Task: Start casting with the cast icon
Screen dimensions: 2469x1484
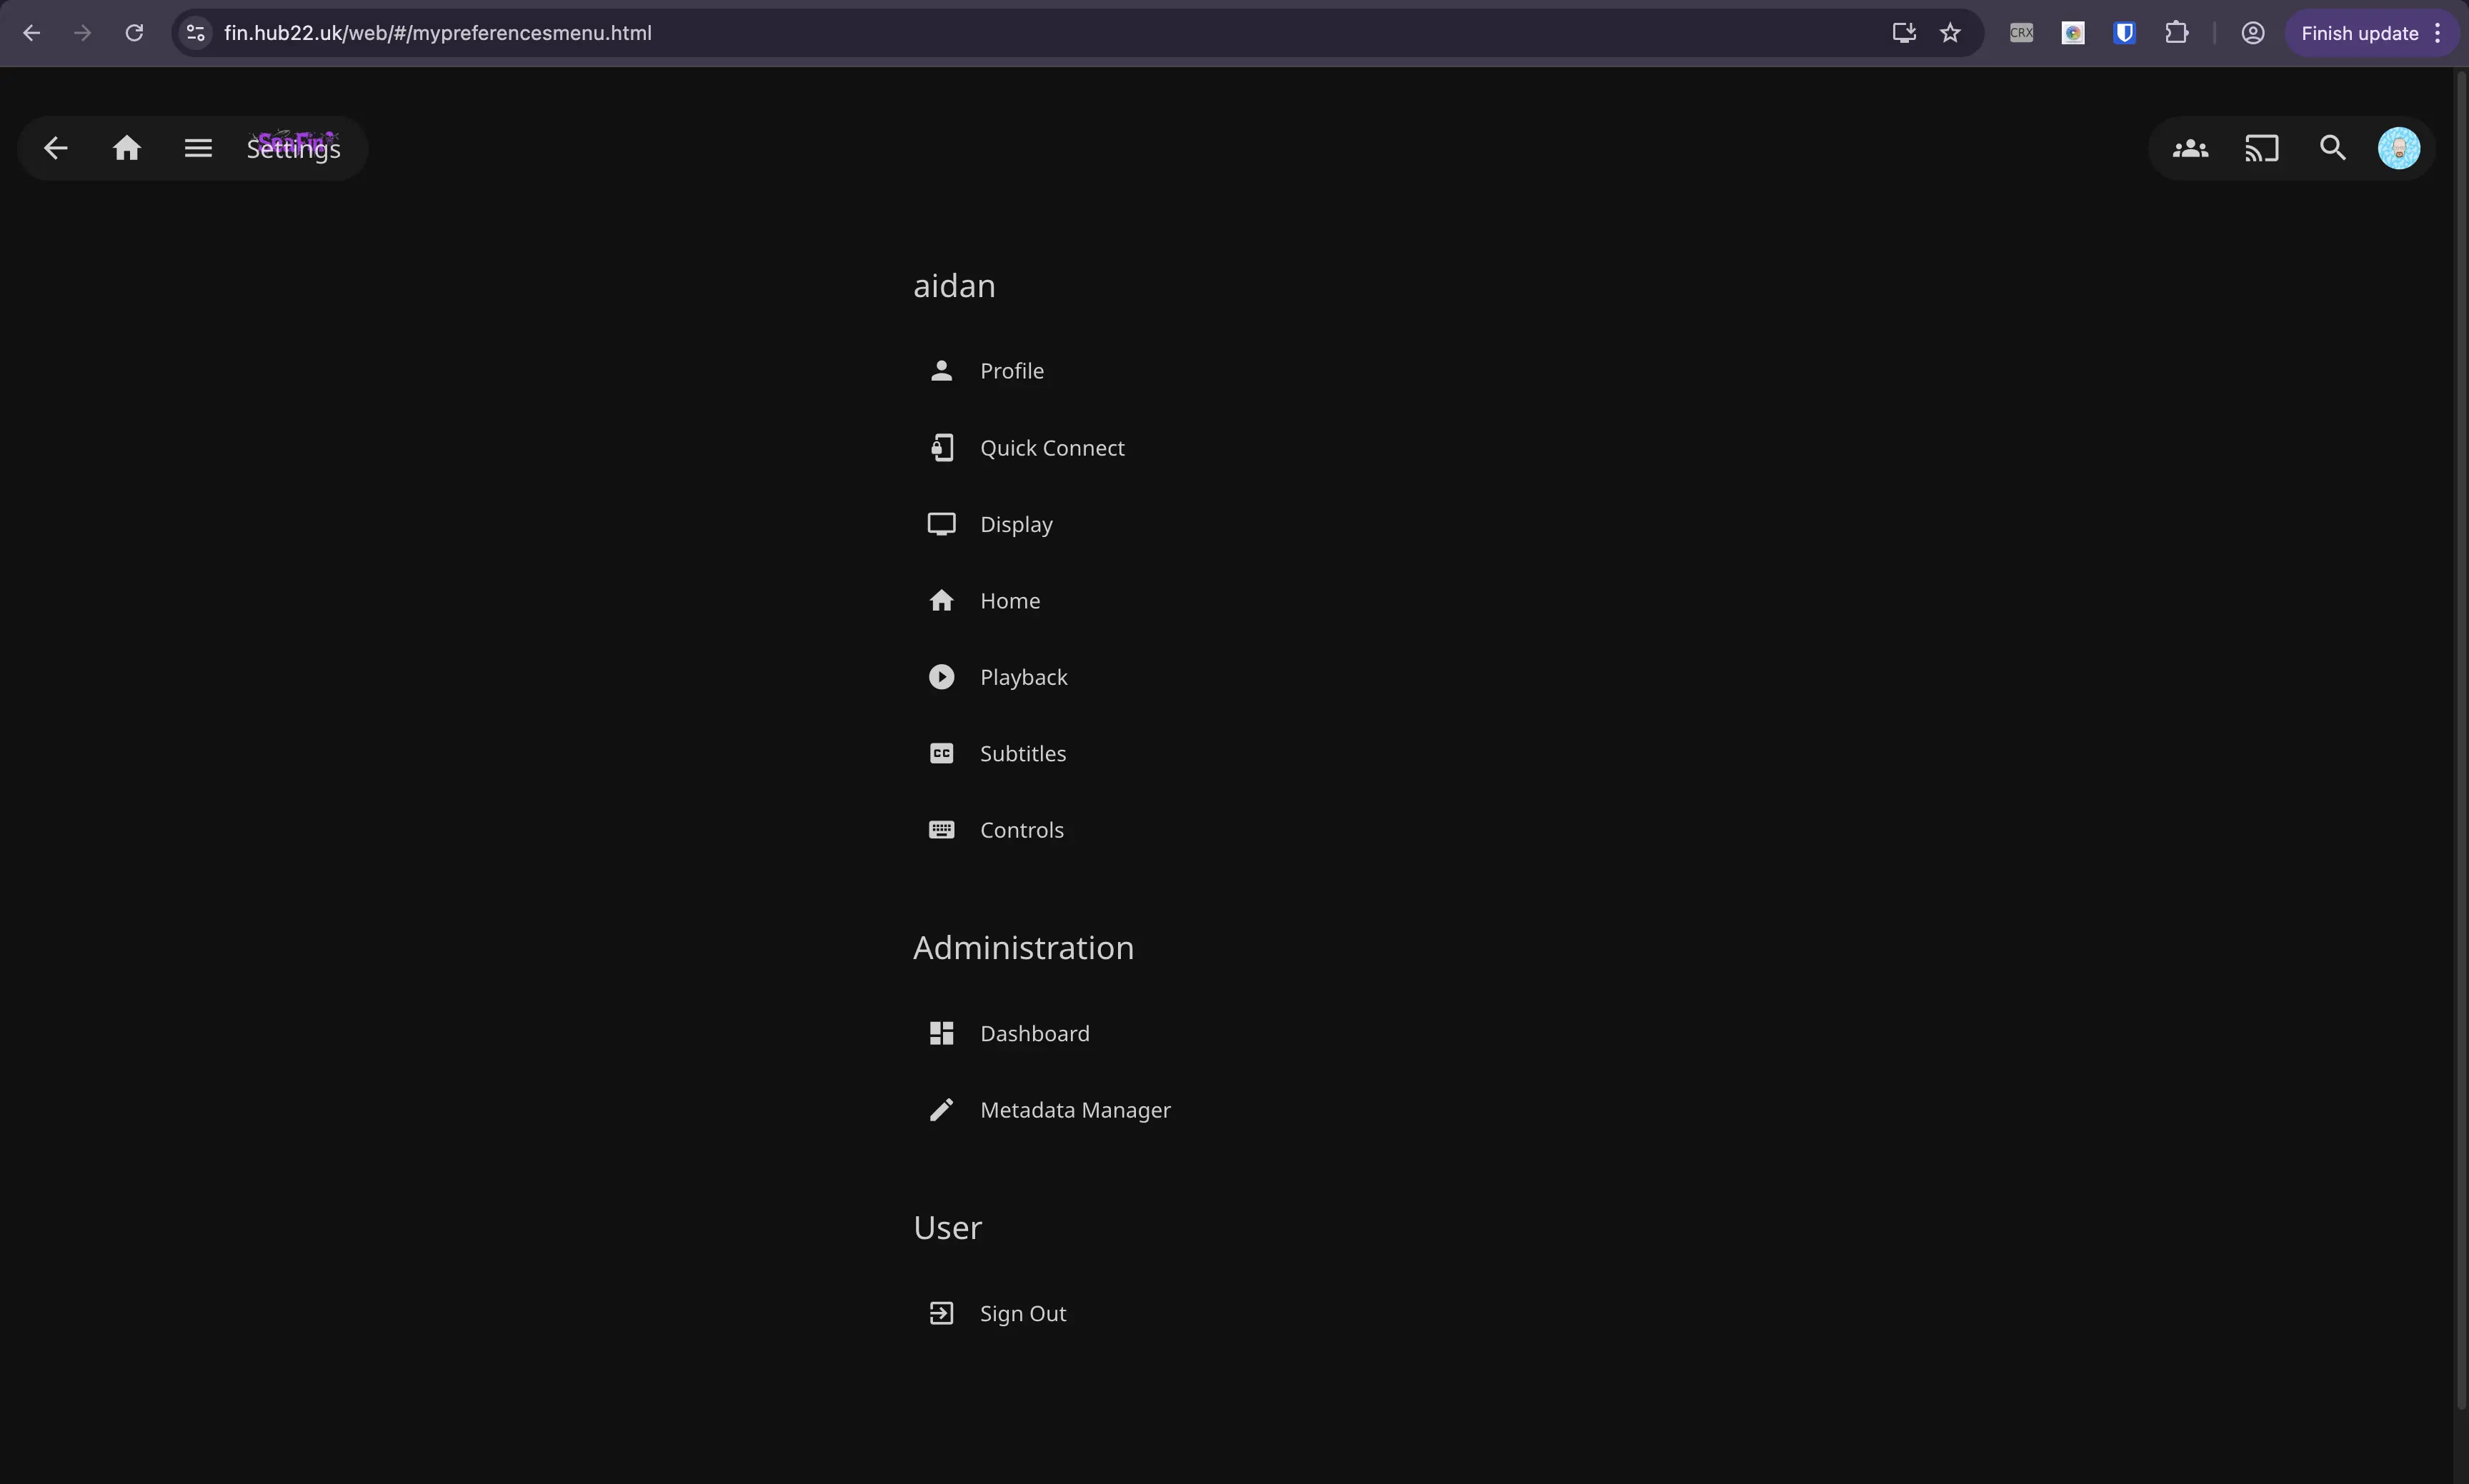Action: [x=2262, y=147]
